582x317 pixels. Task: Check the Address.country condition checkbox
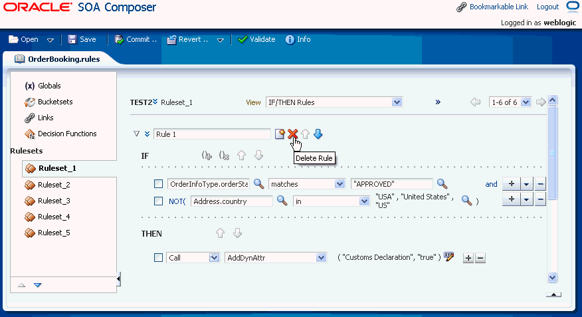click(x=159, y=201)
